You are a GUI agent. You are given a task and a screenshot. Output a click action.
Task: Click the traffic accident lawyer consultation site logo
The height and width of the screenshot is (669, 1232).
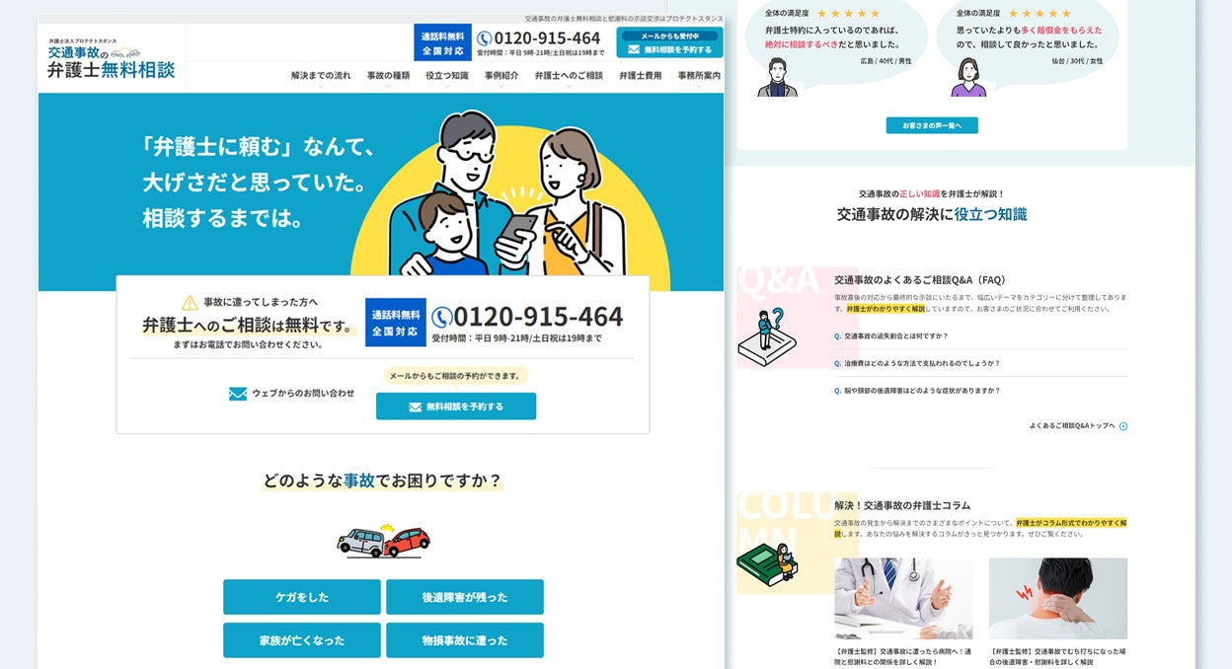click(112, 60)
